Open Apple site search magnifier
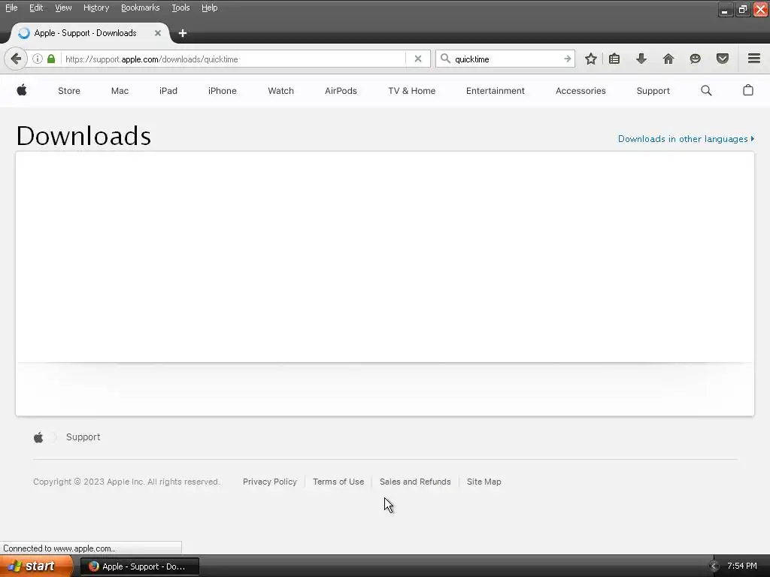Image resolution: width=770 pixels, height=577 pixels. [706, 90]
